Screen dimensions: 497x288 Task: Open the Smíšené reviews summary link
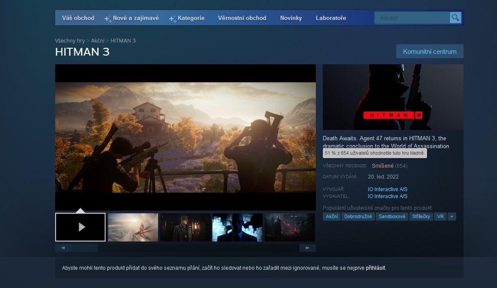click(x=383, y=166)
